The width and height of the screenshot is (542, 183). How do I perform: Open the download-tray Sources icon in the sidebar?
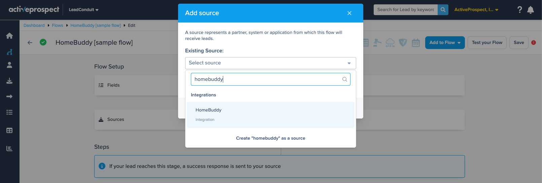click(9, 81)
